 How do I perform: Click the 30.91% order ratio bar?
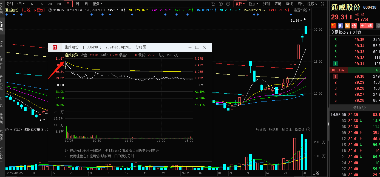pos(355,70)
